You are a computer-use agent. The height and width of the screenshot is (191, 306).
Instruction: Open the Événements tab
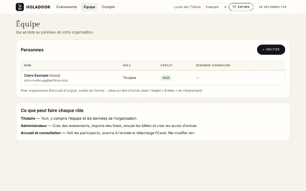tap(67, 7)
